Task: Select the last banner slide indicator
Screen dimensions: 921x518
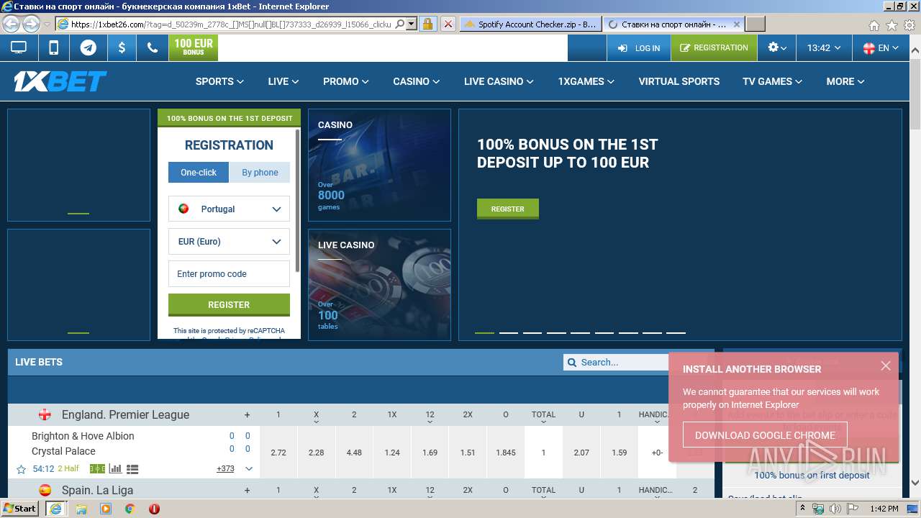Action: point(676,333)
